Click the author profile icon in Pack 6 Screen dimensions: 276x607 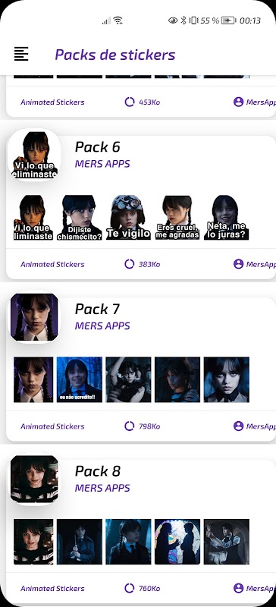point(238,264)
